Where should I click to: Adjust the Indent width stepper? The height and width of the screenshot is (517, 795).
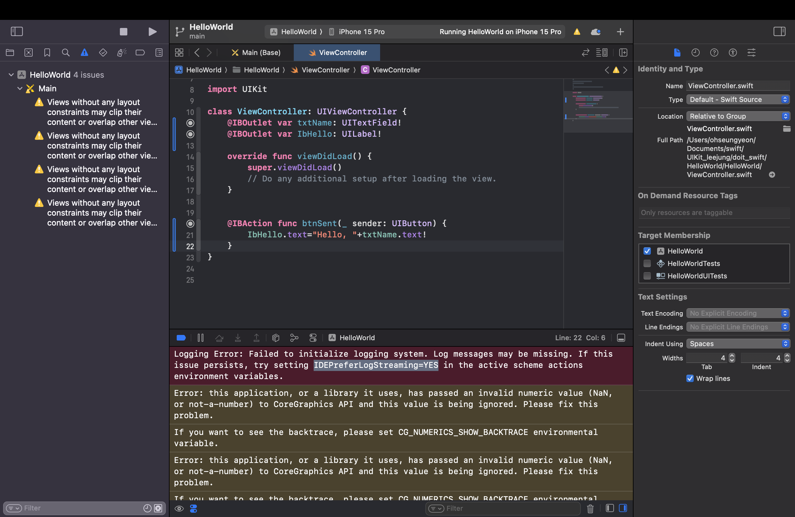(x=787, y=358)
